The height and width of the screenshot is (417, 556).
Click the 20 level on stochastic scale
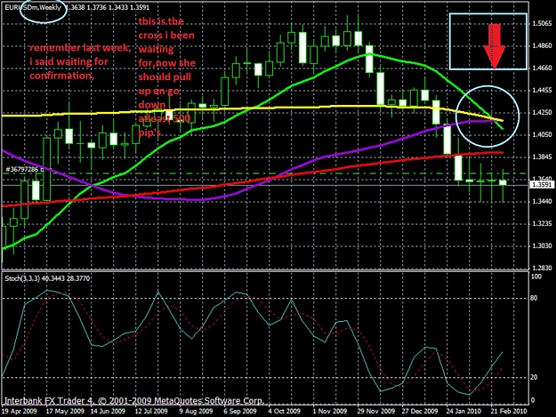[534, 377]
